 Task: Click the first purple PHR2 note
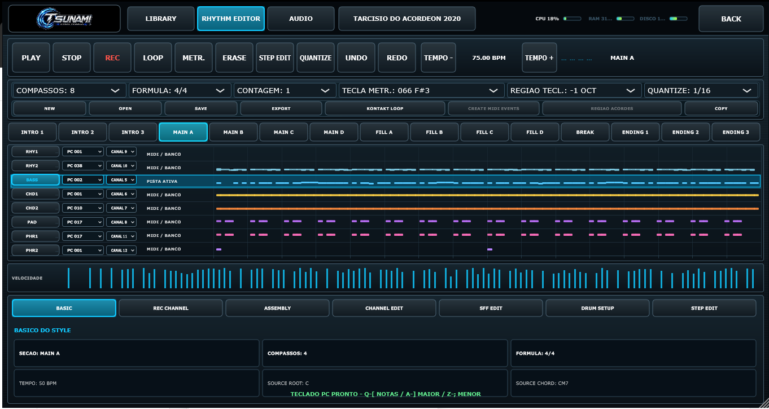[x=219, y=249]
